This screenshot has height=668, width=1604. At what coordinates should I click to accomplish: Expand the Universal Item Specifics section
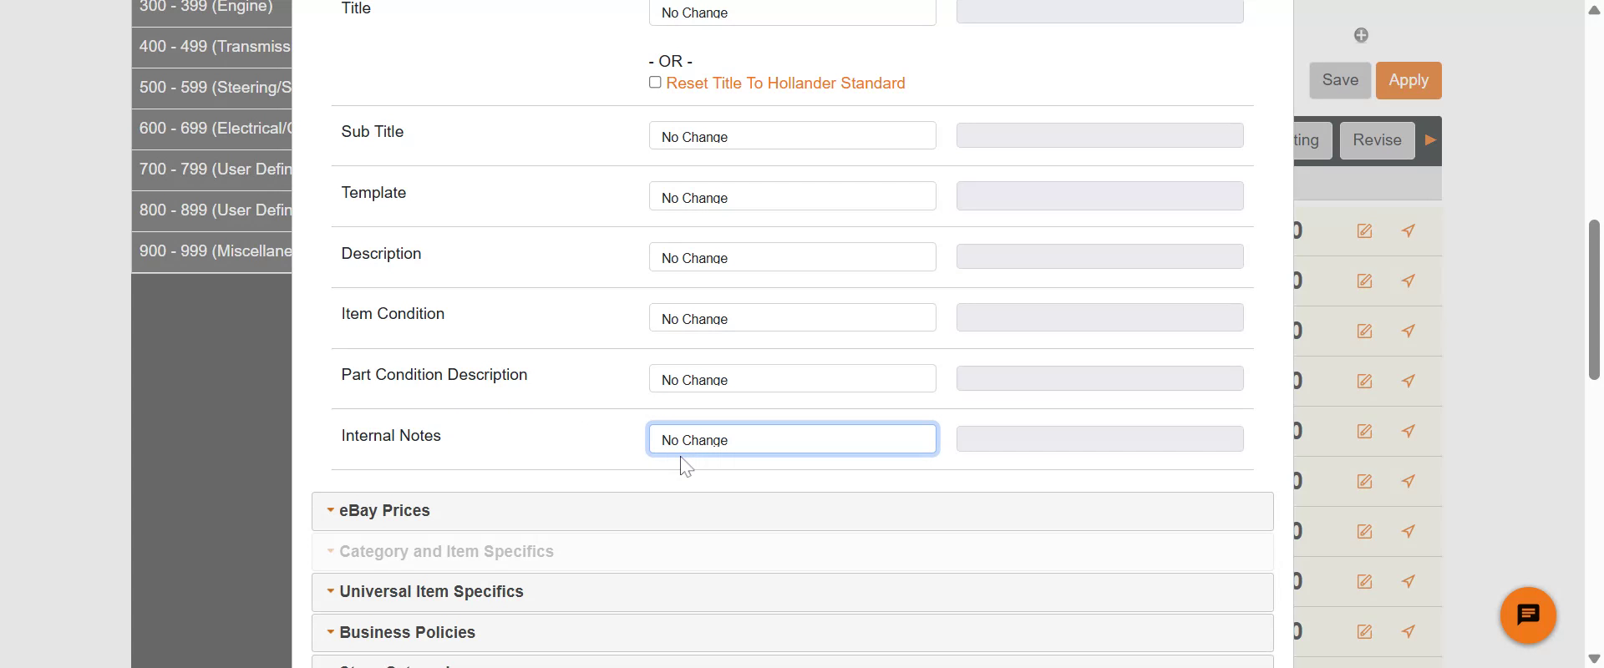pyautogui.click(x=792, y=592)
